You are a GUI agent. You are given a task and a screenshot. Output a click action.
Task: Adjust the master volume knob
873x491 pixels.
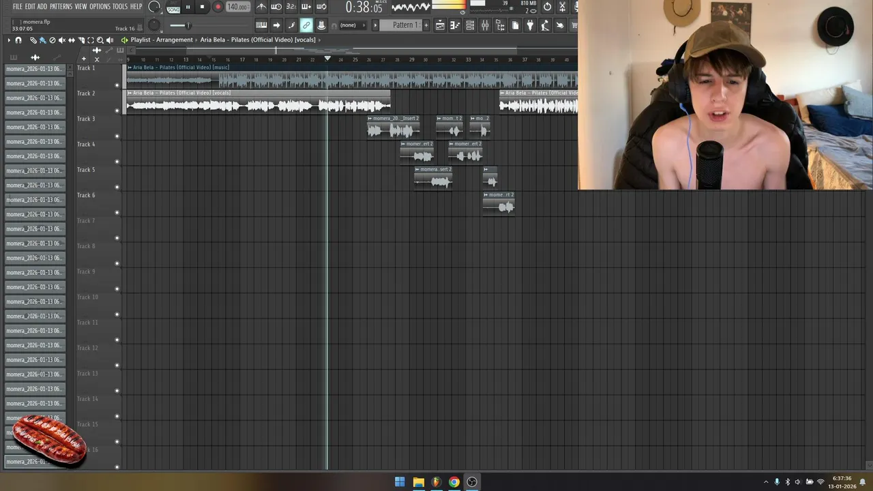point(154,7)
